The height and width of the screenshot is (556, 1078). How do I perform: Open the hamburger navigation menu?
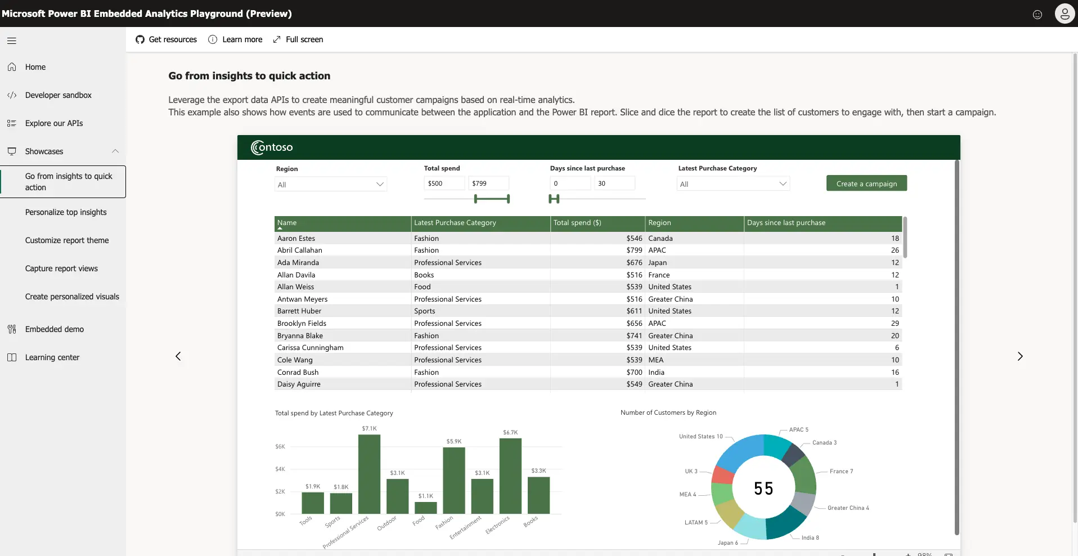coord(12,41)
